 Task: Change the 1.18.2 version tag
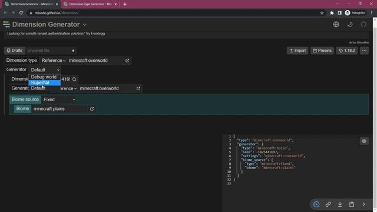point(347,51)
